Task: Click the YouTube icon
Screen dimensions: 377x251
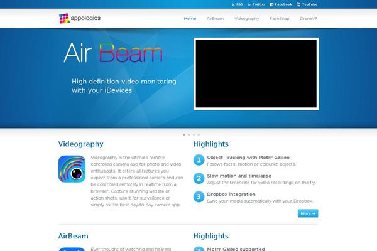Action: click(x=298, y=4)
